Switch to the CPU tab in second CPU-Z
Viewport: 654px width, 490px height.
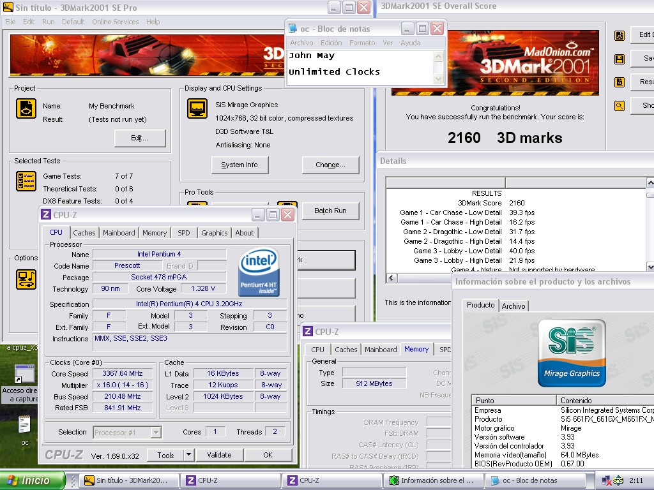coord(317,349)
